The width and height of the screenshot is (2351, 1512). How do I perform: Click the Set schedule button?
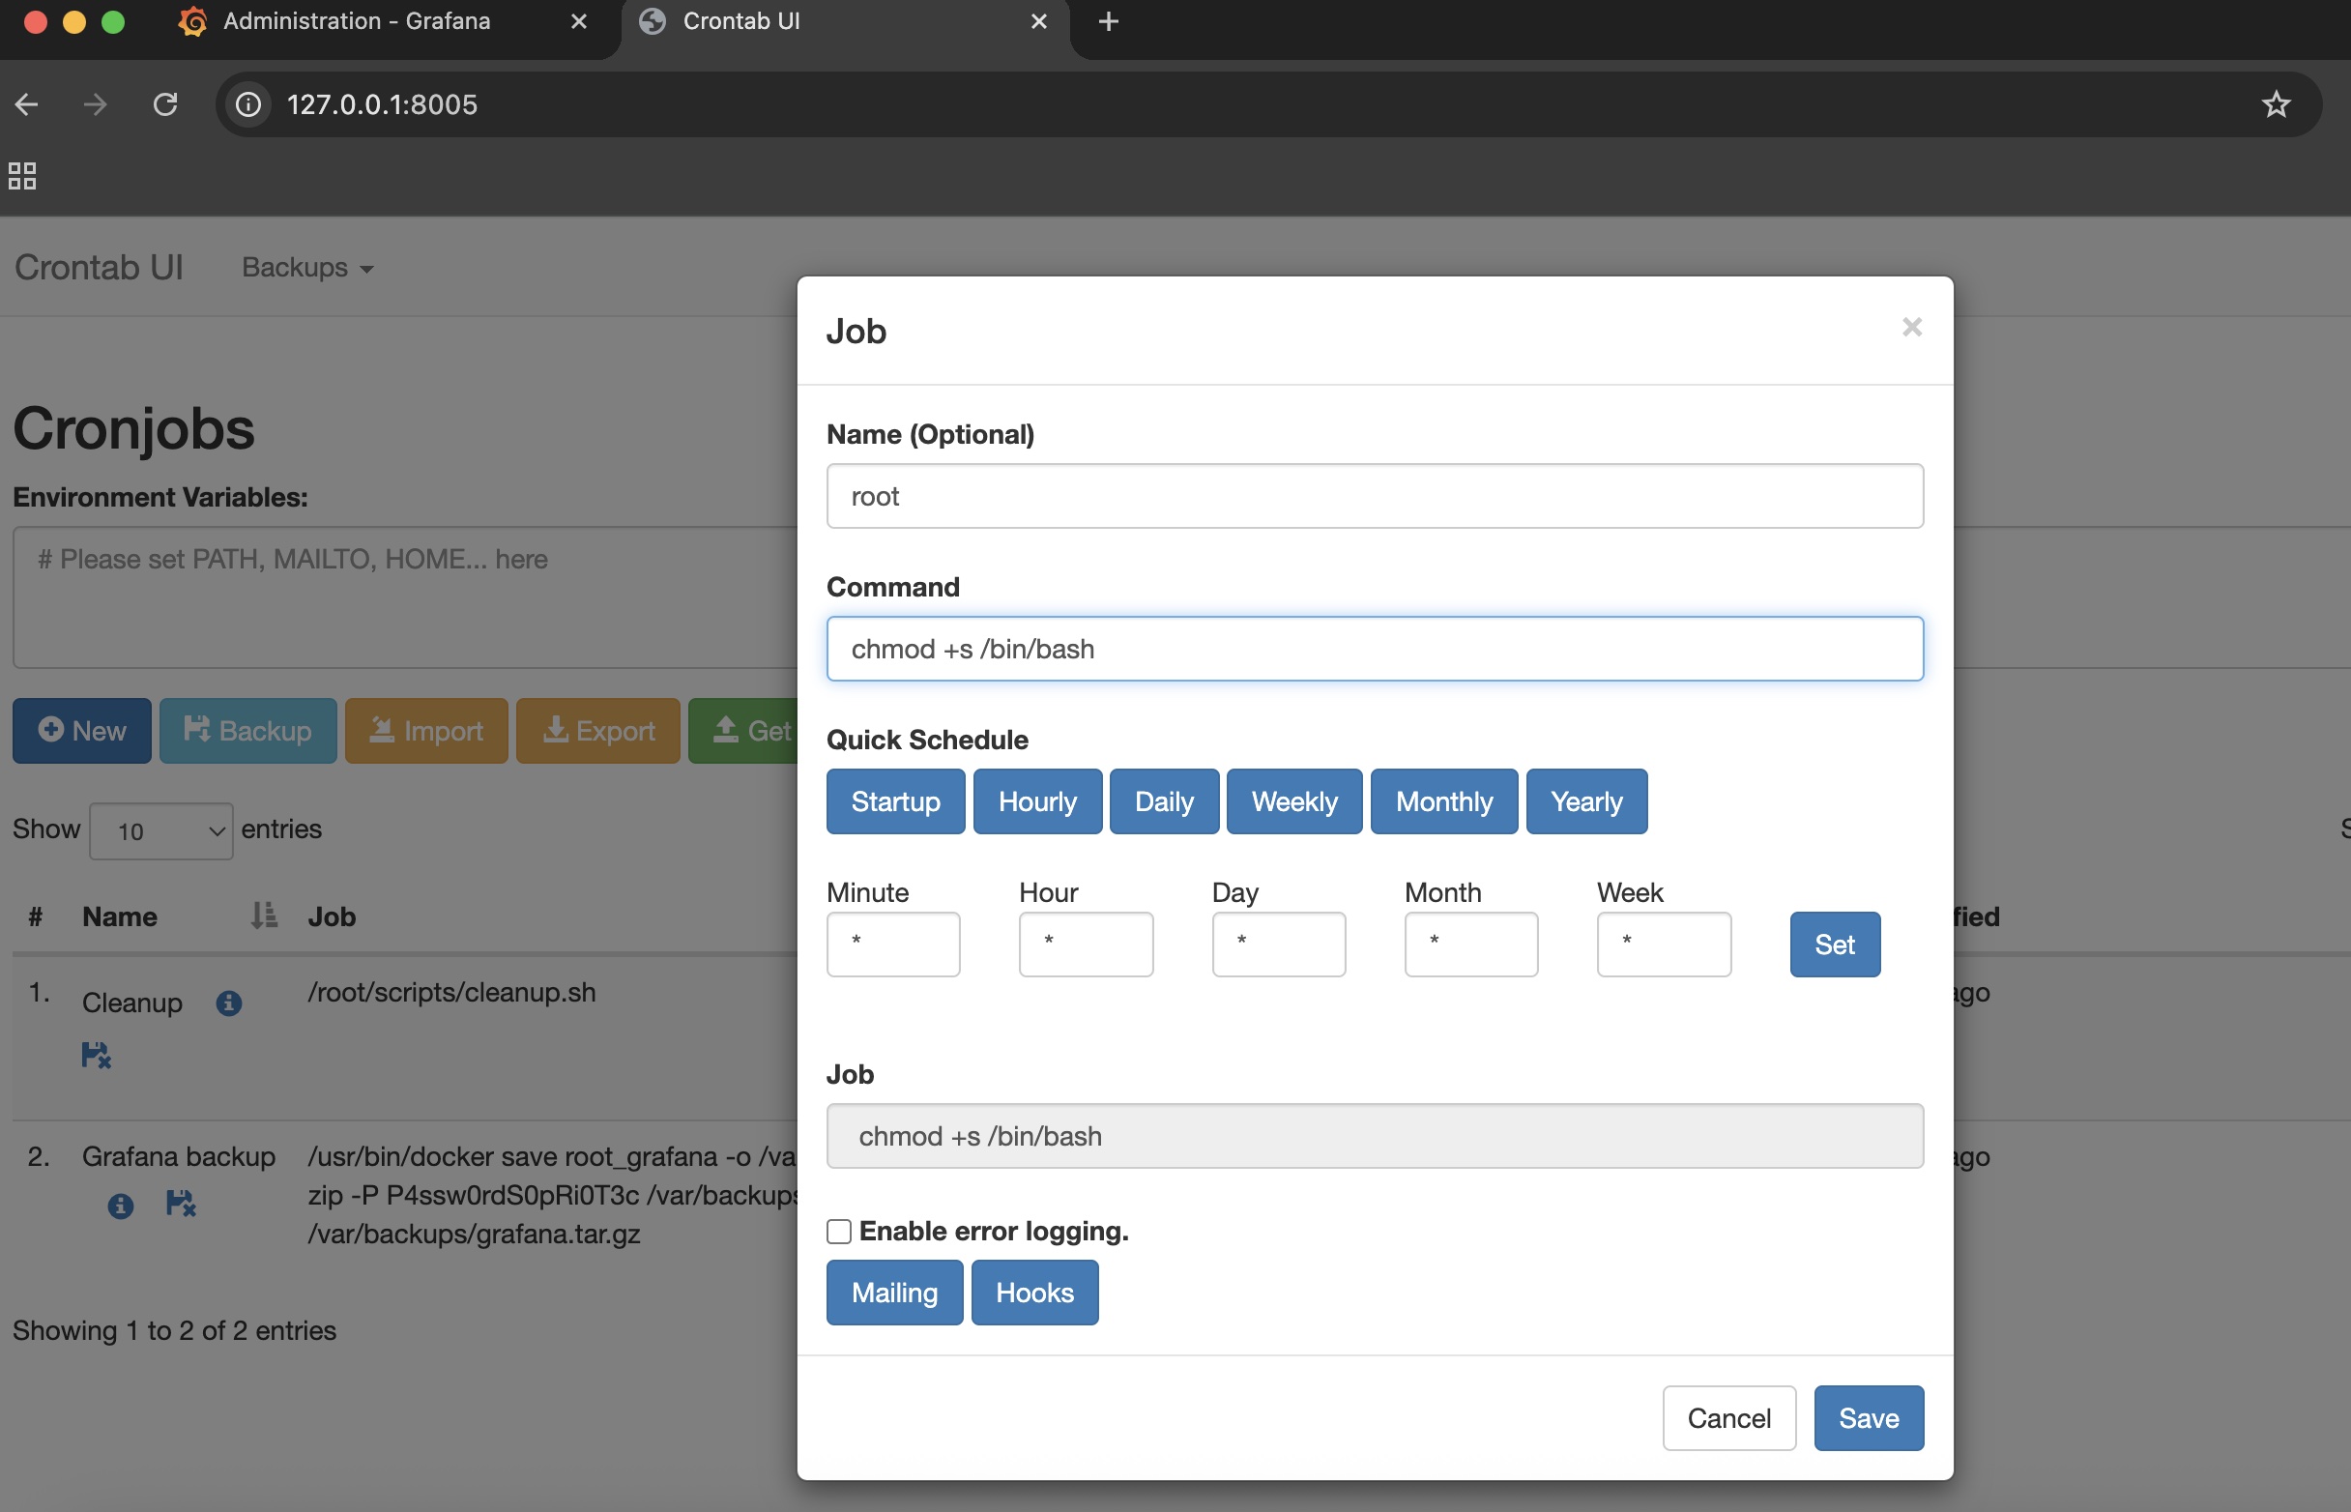pos(1834,945)
